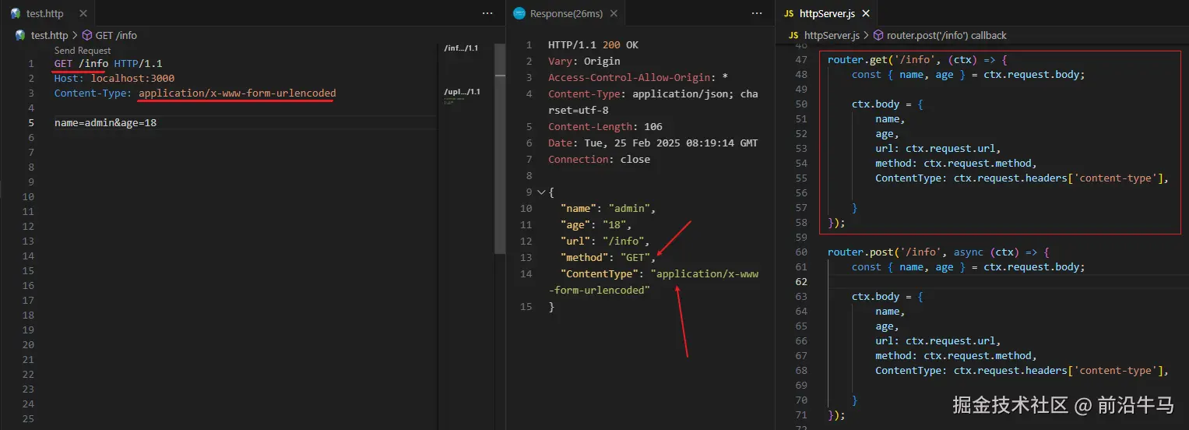This screenshot has width=1189, height=430.
Task: Click the "ContentType" key in response JSON
Action: click(x=600, y=273)
